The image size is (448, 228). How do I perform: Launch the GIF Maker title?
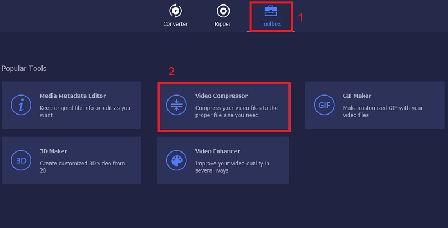point(357,96)
